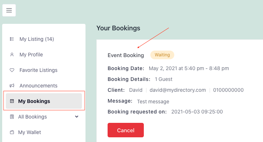Open the hamburger menu button
263x142 pixels.
tap(9, 10)
